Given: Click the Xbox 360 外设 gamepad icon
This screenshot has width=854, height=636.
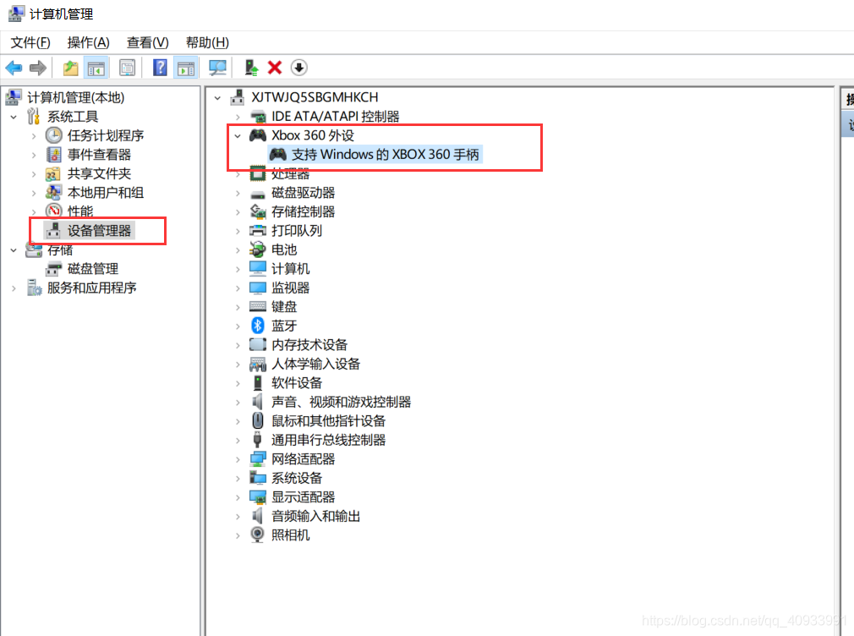Looking at the screenshot, I should point(258,135).
